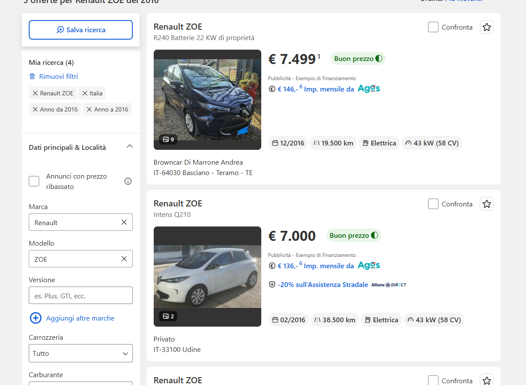
Task: Click Buon prezzo badge on €7.499 listing
Action: click(358, 58)
